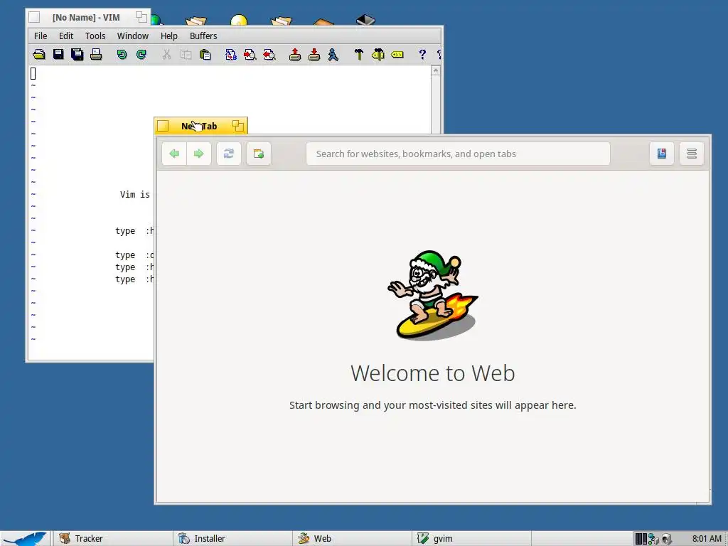This screenshot has height=546, width=728.
Task: Click the Cut scissors icon in Vim
Action: 166,55
